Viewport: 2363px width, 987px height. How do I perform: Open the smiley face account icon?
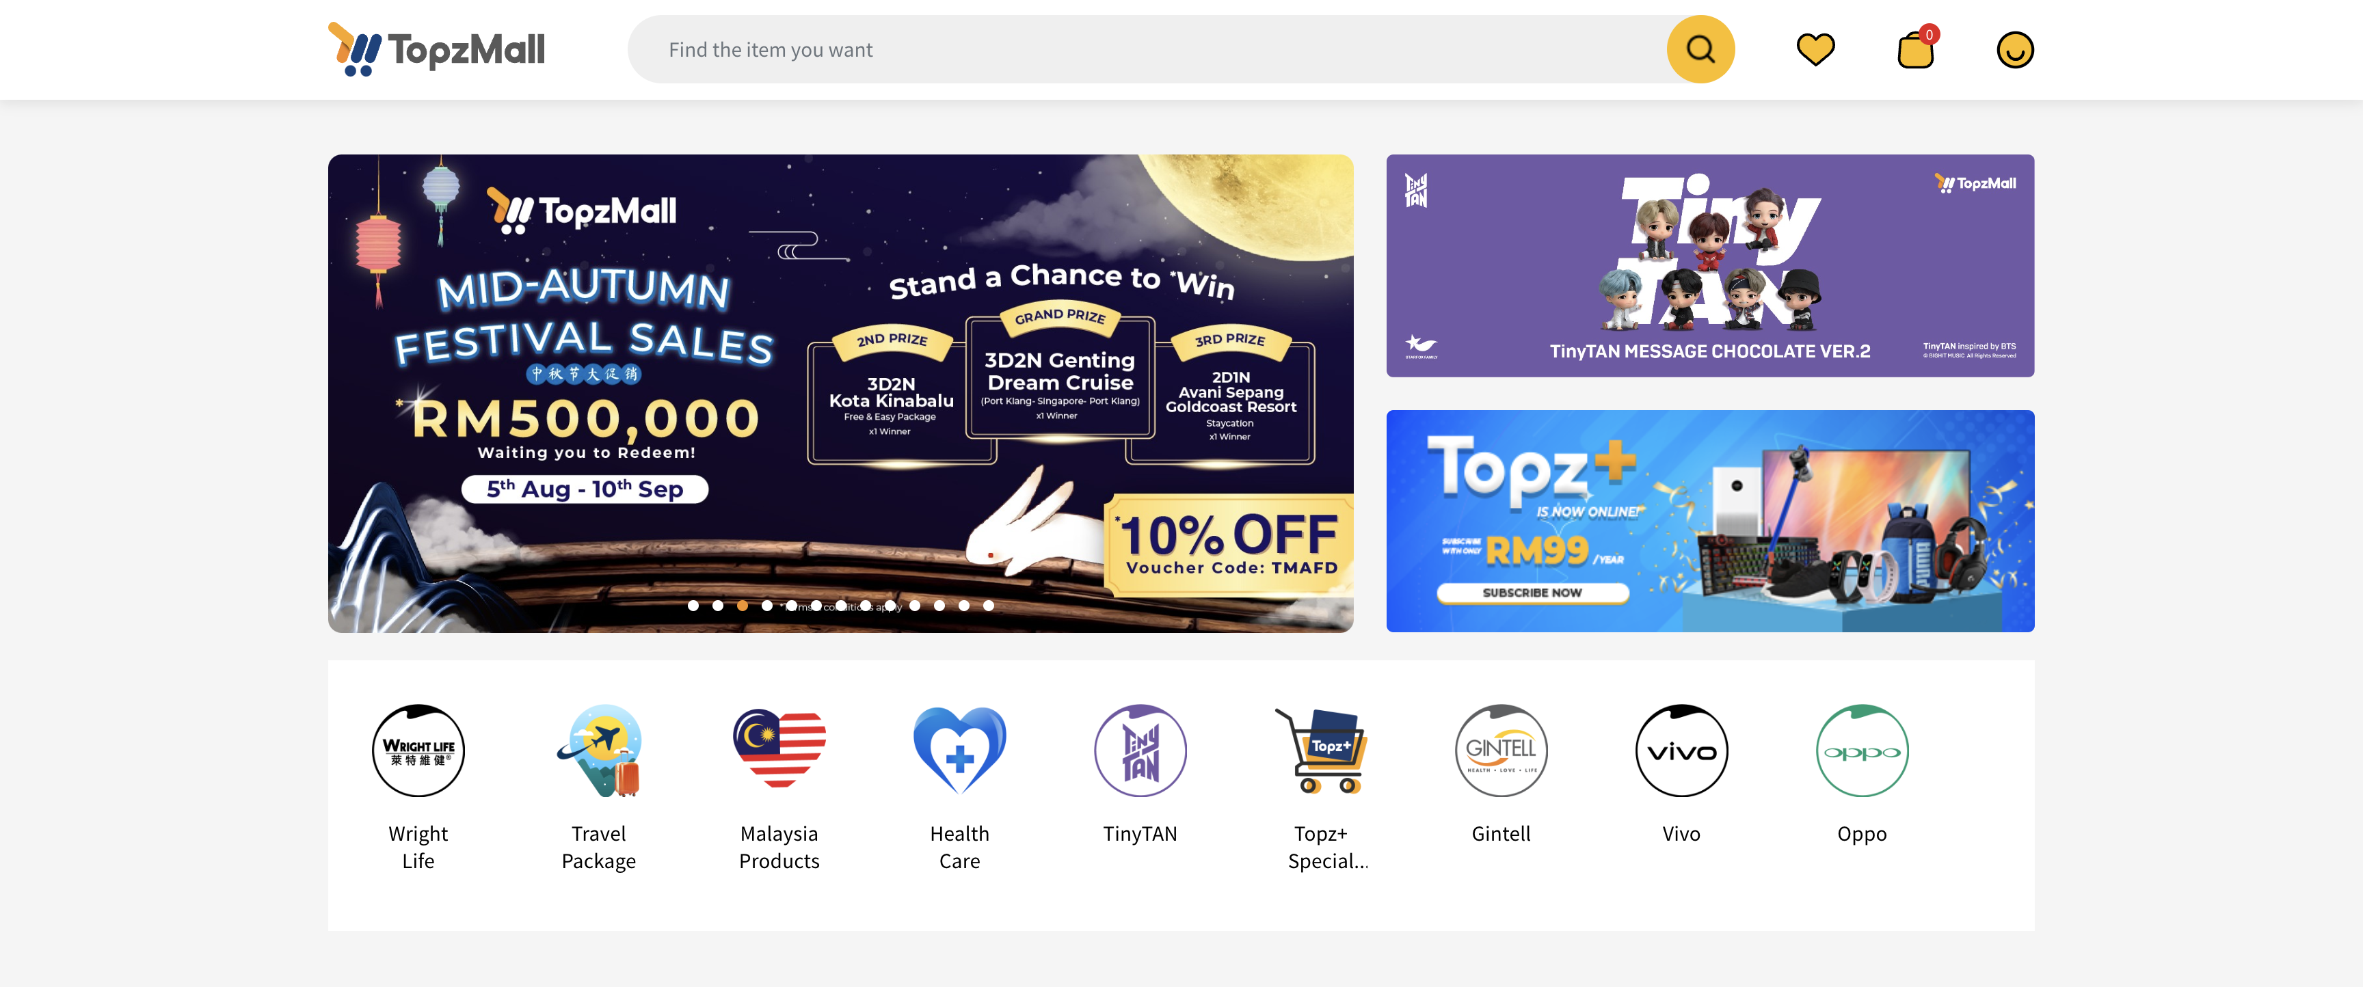[2014, 49]
